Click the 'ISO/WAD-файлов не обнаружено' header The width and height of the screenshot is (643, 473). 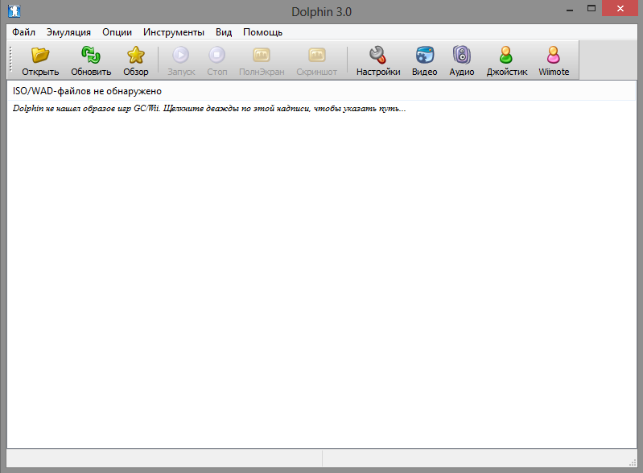(x=321, y=91)
